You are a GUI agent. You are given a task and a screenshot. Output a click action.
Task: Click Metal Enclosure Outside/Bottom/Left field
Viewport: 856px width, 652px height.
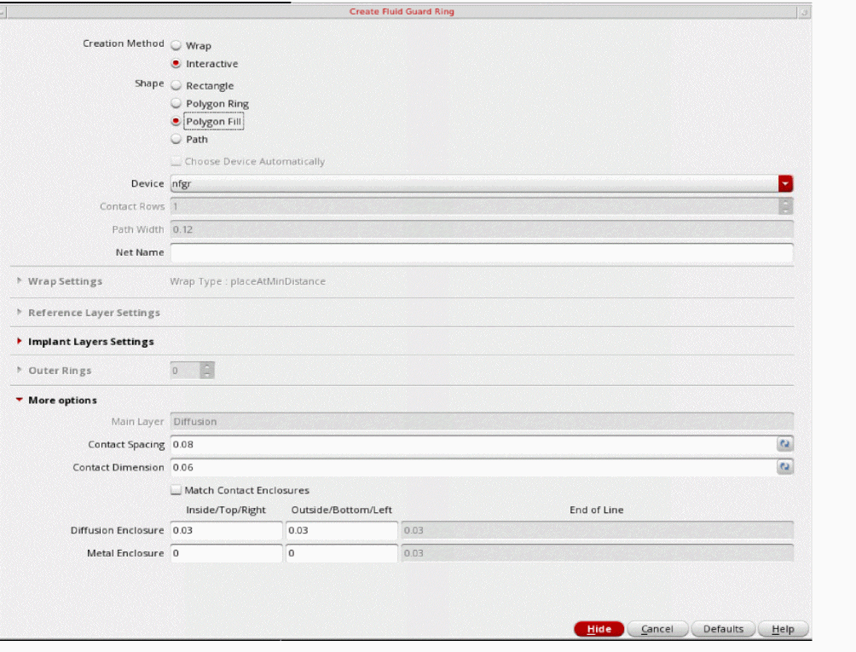pos(342,553)
